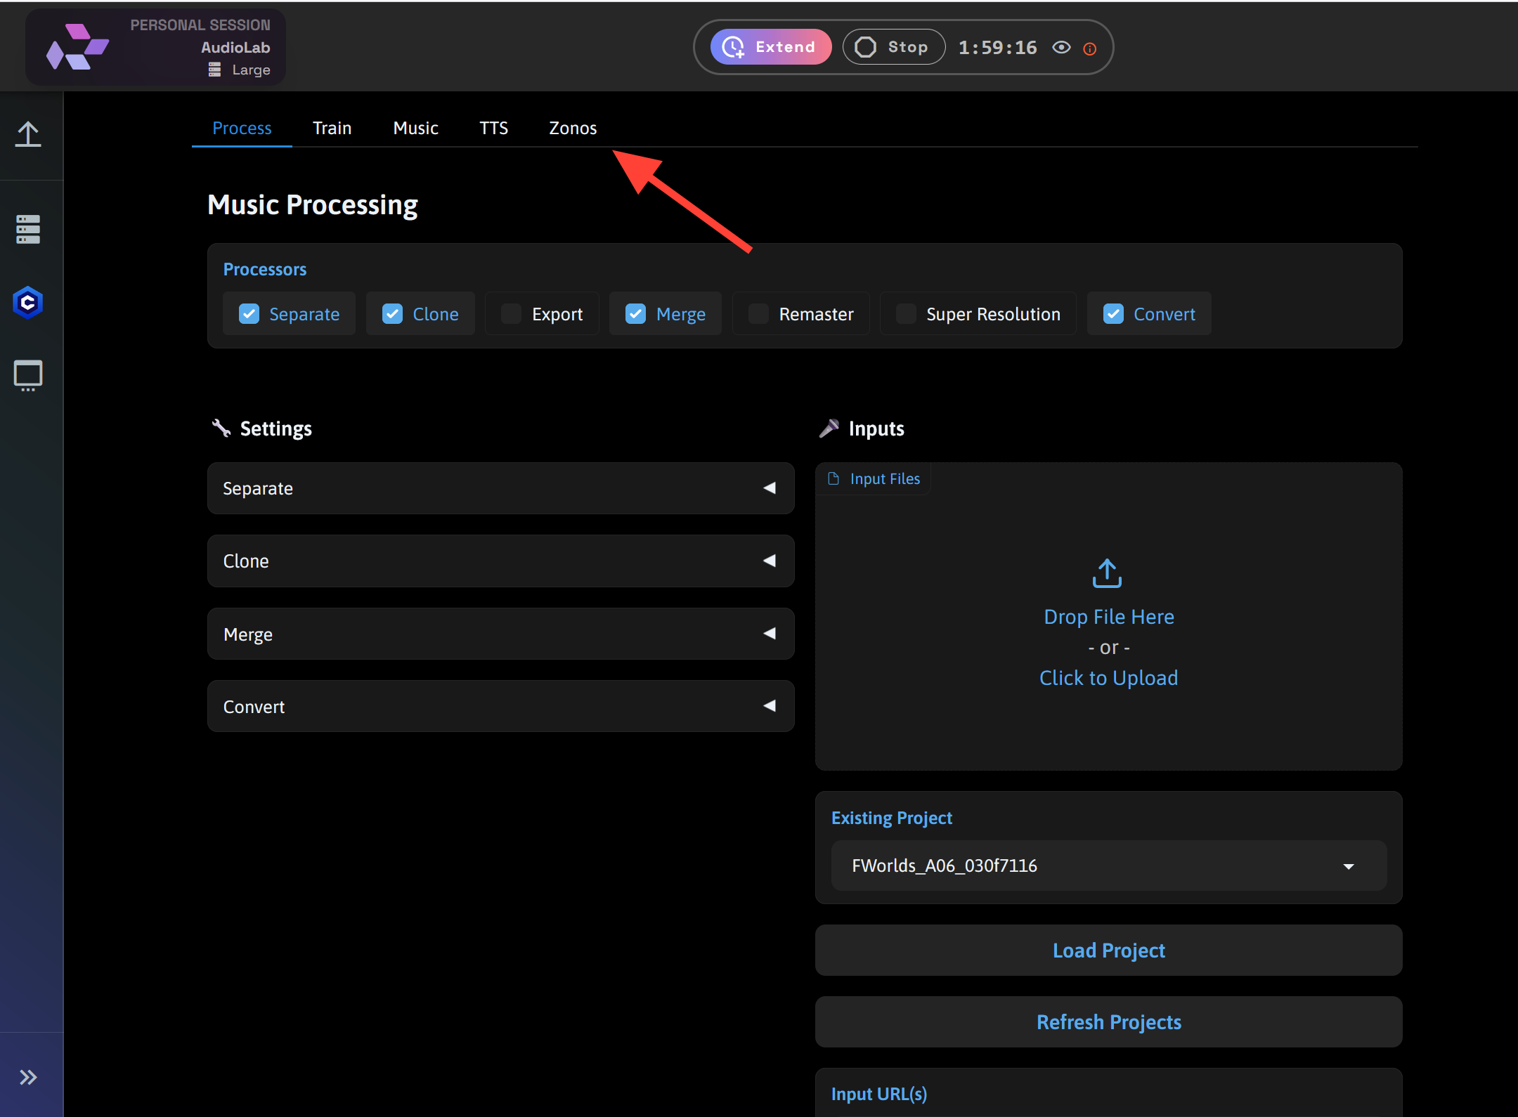Click the Input Files document icon

pos(833,478)
